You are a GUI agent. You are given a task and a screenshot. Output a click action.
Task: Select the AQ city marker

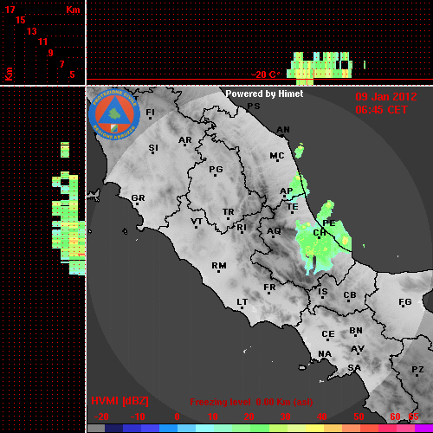point(274,231)
